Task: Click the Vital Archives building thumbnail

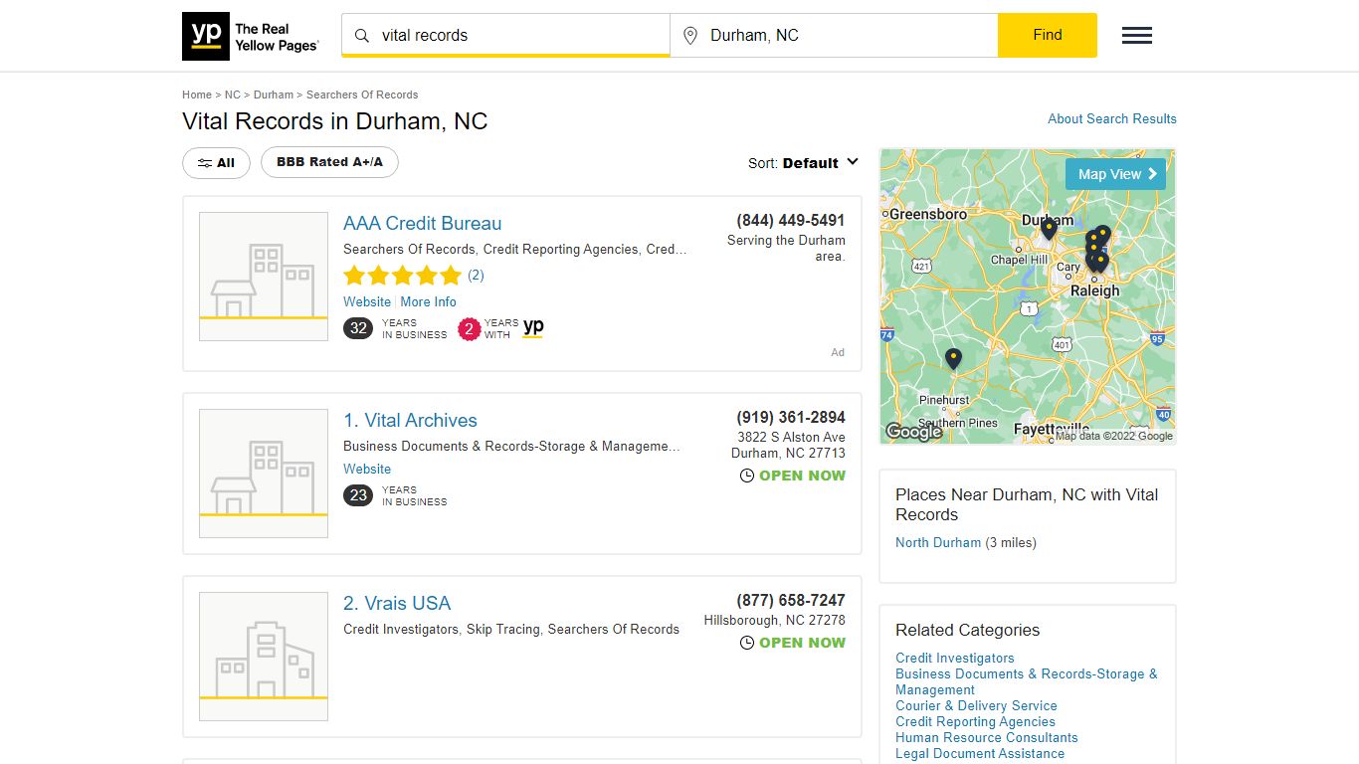Action: pos(264,474)
